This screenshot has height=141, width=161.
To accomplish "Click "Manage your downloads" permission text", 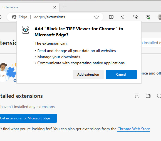I will pyautogui.click(x=59, y=57).
